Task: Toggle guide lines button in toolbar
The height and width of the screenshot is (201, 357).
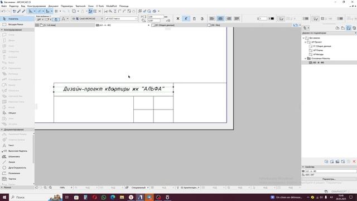Action: click(31, 11)
